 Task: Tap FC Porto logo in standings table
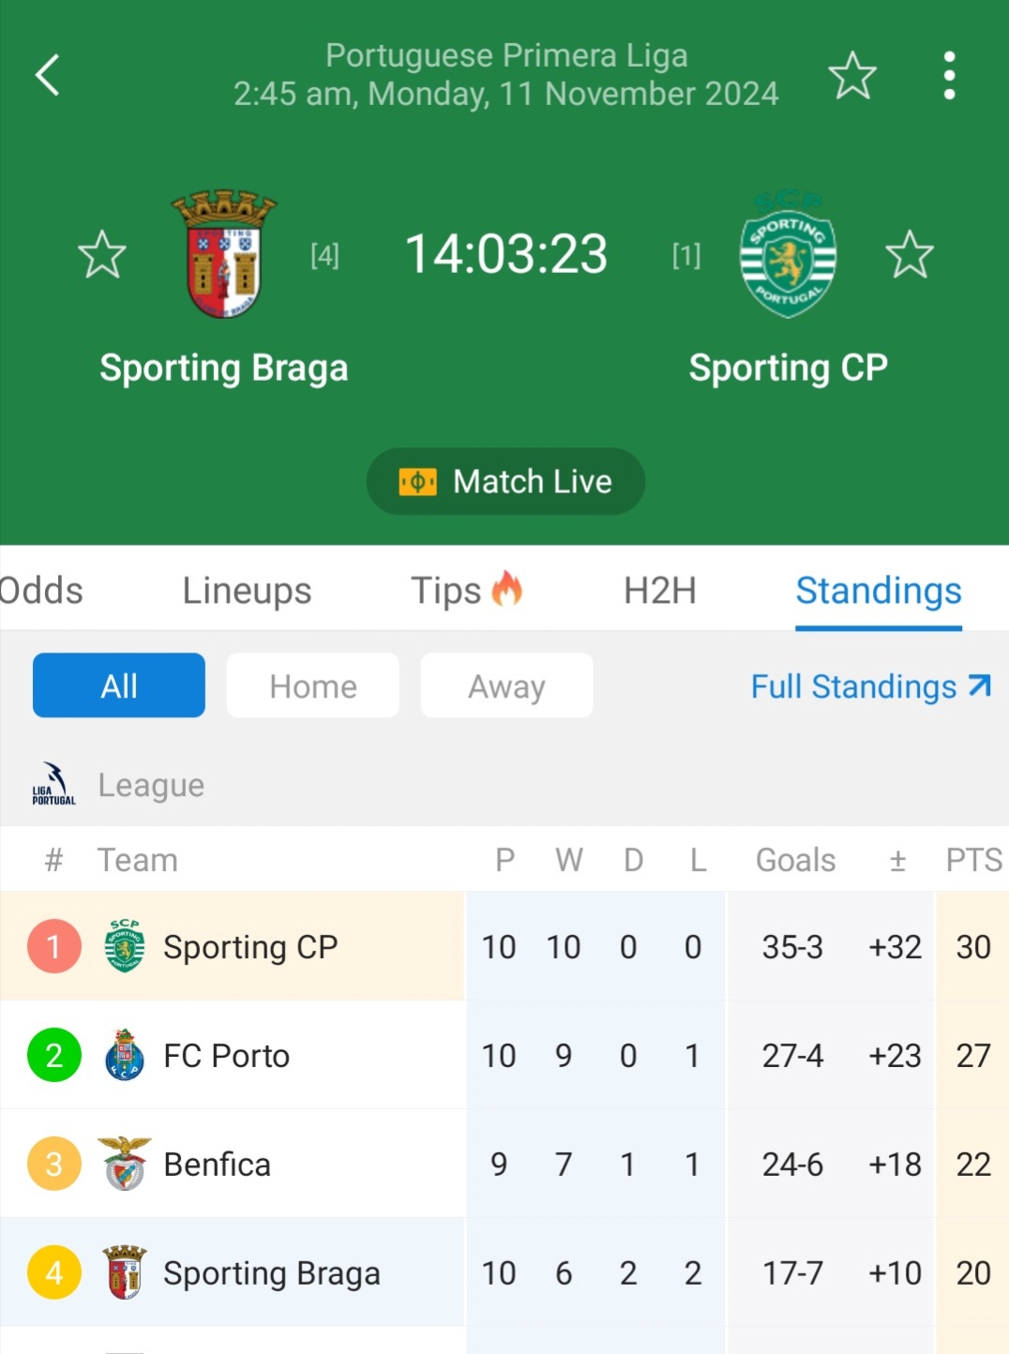[125, 1055]
